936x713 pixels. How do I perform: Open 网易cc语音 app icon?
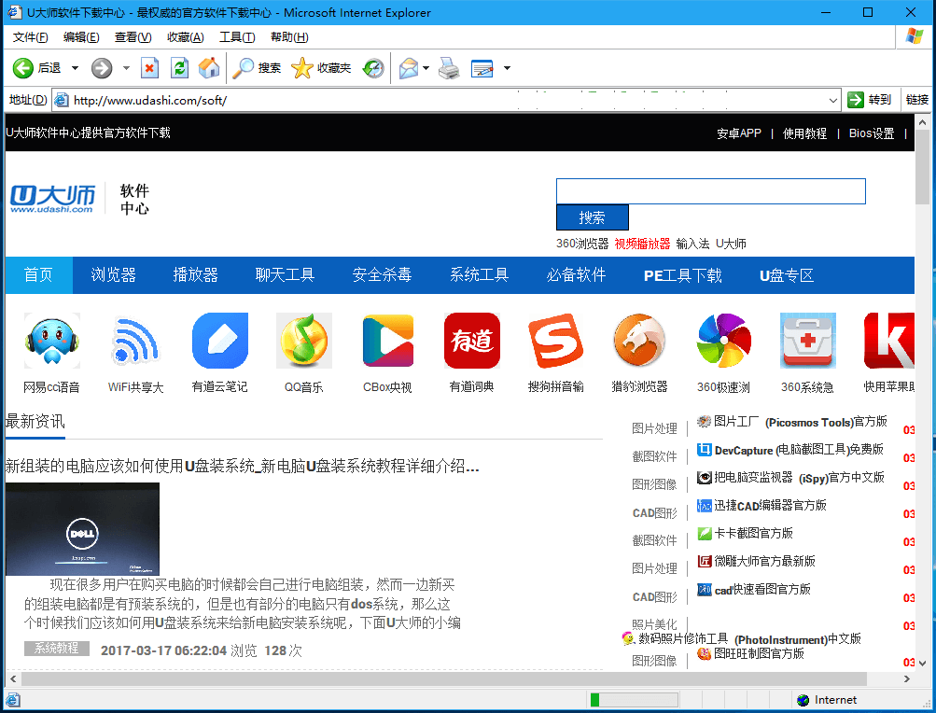pyautogui.click(x=52, y=341)
